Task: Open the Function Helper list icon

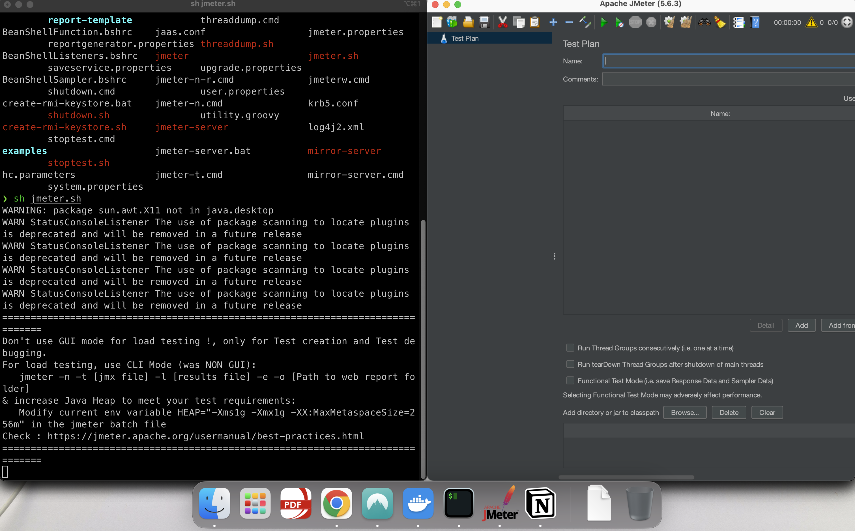Action: click(738, 22)
